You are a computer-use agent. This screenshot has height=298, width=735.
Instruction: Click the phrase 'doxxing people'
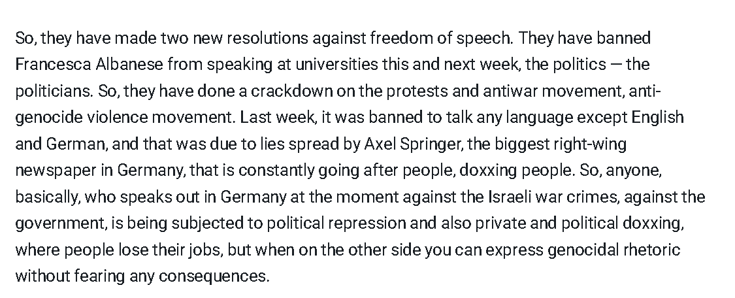point(516,171)
